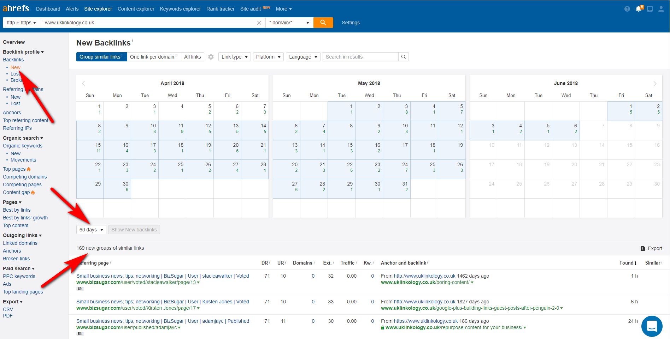Open Competing domains in sidebar
670x339 pixels.
(x=25, y=177)
